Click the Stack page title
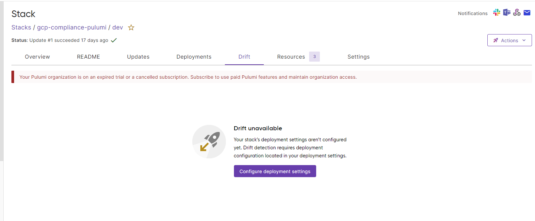Viewport: 535px width, 221px height. [x=23, y=14]
